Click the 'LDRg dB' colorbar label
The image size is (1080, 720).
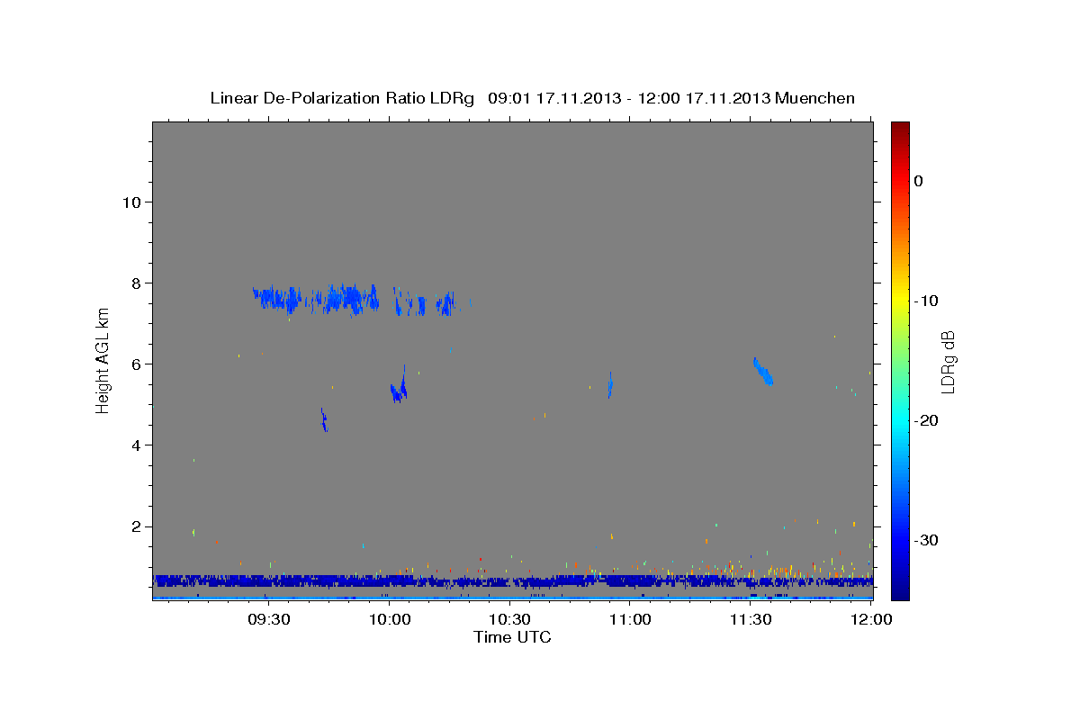point(948,360)
